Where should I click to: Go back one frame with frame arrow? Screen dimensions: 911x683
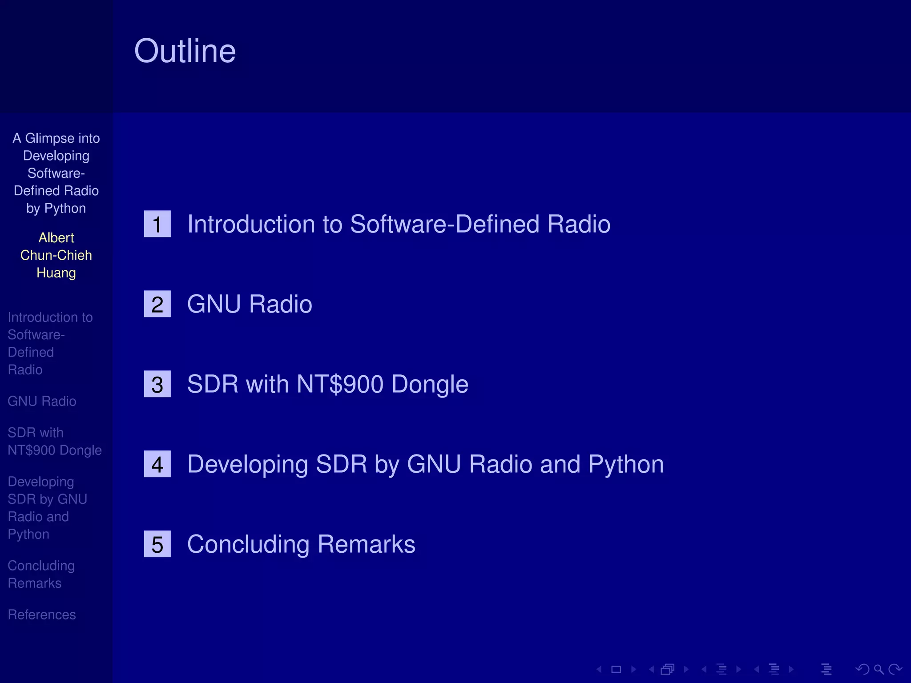pos(652,669)
